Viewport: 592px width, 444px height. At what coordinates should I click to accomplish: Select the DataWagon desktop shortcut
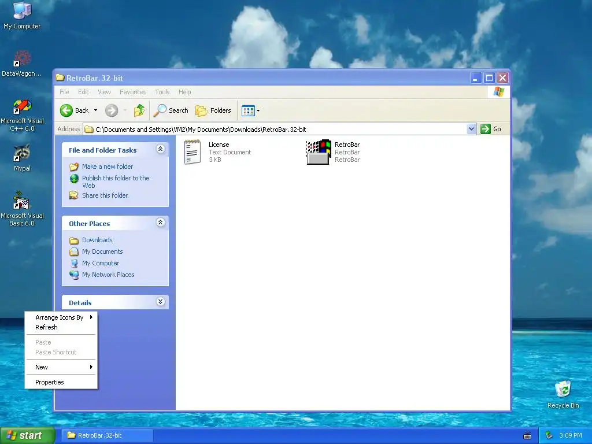[x=22, y=64]
